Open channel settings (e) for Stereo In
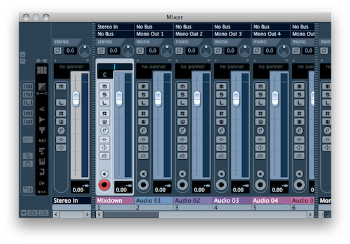 tap(61, 131)
